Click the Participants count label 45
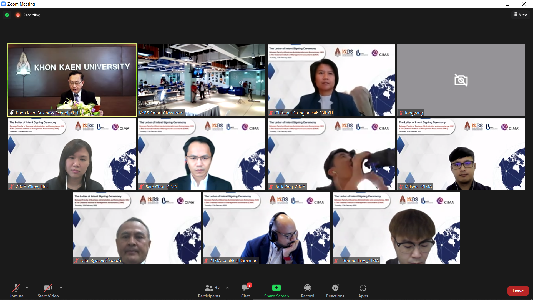Viewport: 533px width, 300px height. pos(217,287)
